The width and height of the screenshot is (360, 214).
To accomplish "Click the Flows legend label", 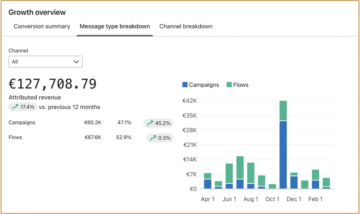I will [x=241, y=85].
